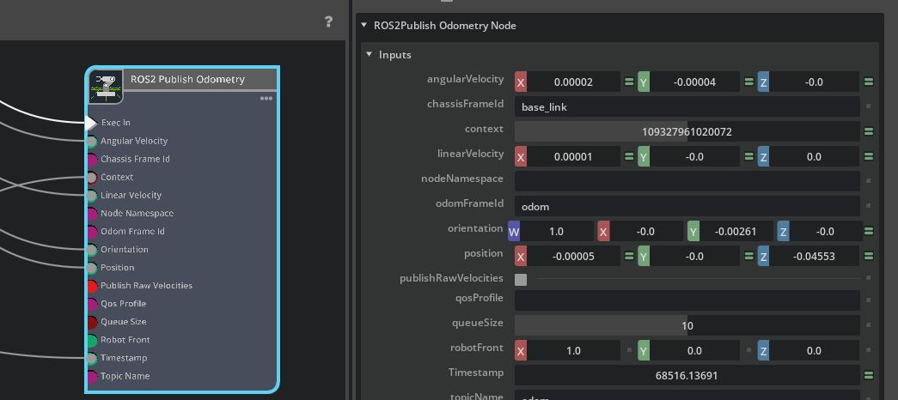This screenshot has width=898, height=400.
Task: Click the angularVelocity X-Y green link indicator
Action: [x=629, y=82]
